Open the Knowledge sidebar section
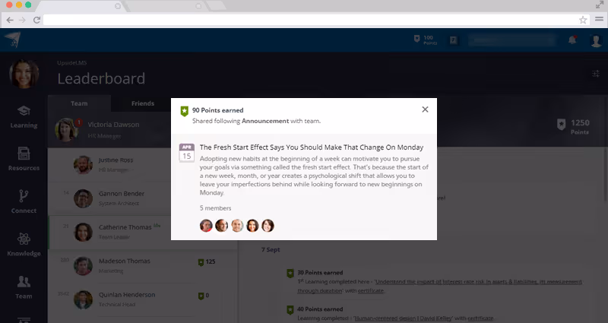The width and height of the screenshot is (608, 323). click(x=24, y=245)
